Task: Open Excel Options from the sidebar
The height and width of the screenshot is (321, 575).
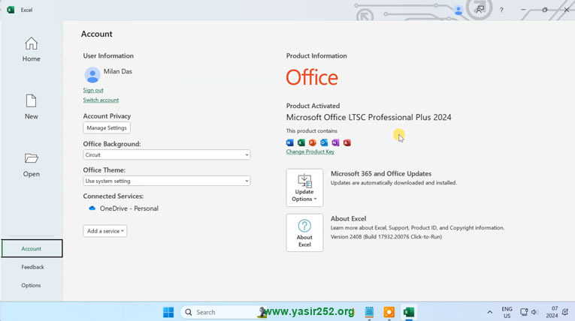Action: point(31,285)
